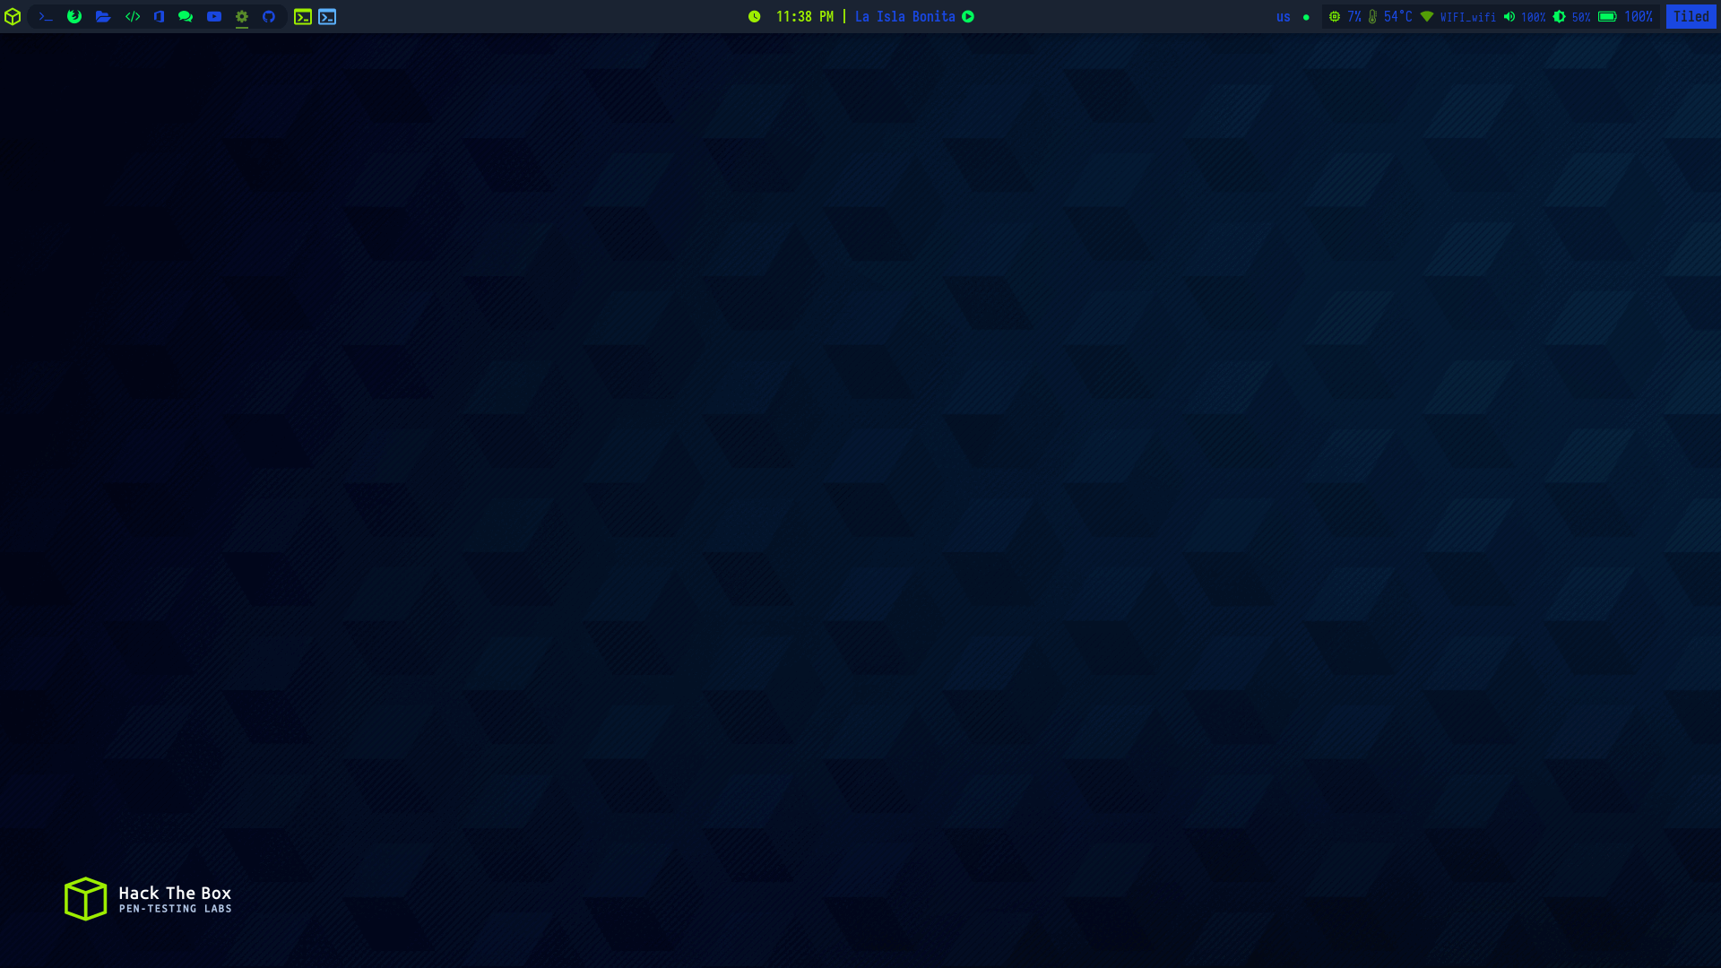Click the volume 100% speaker widget
1721x968 pixels.
(x=1524, y=17)
